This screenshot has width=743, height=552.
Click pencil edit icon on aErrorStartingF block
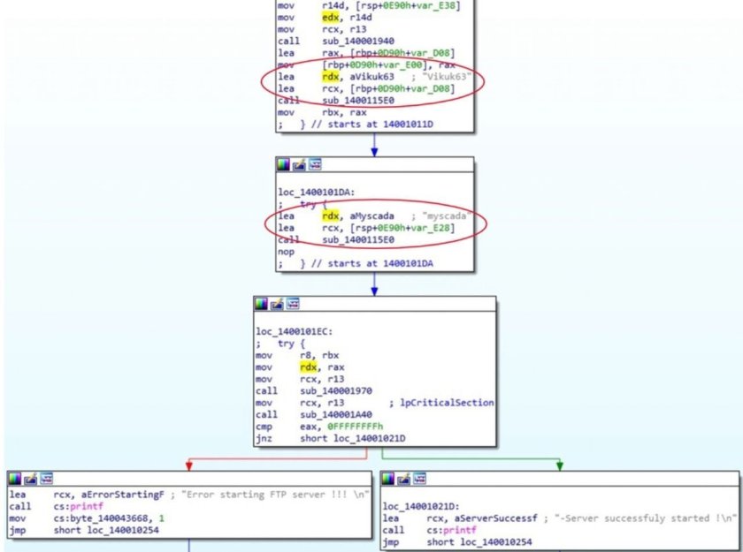click(30, 479)
